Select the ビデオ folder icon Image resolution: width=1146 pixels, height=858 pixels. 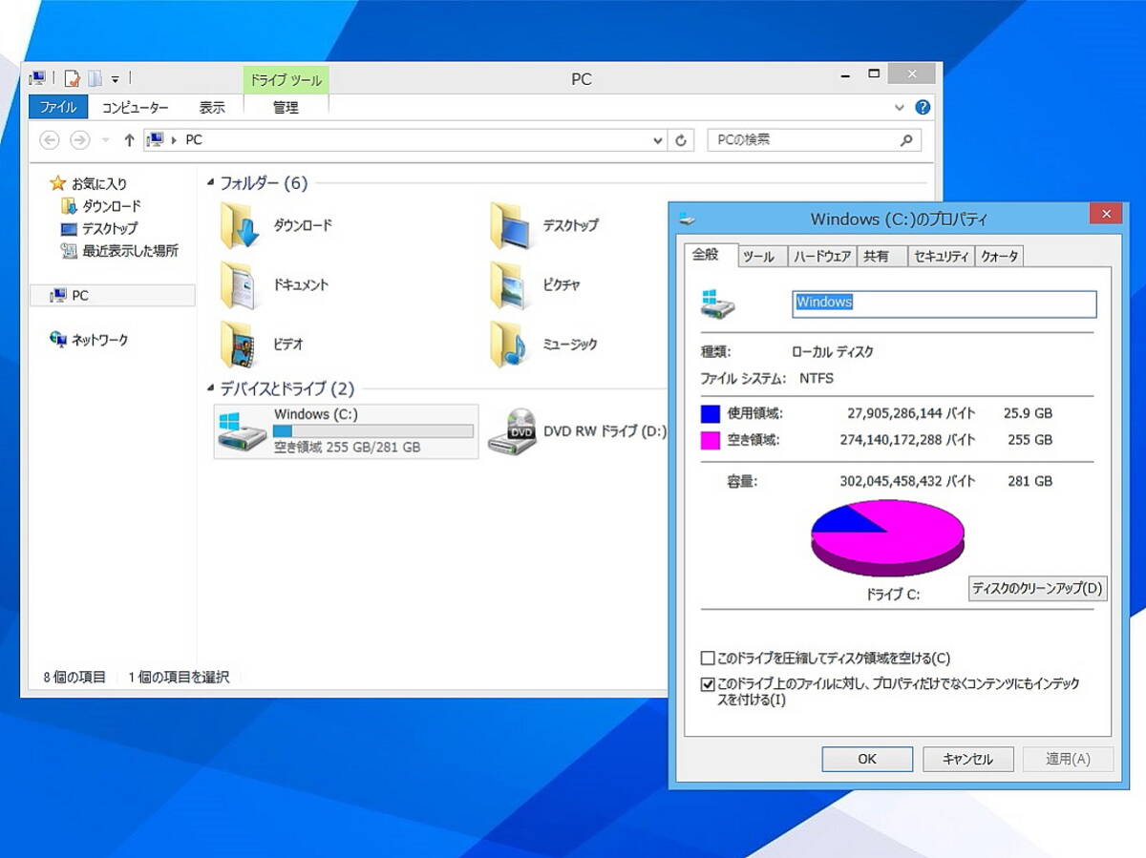[240, 345]
